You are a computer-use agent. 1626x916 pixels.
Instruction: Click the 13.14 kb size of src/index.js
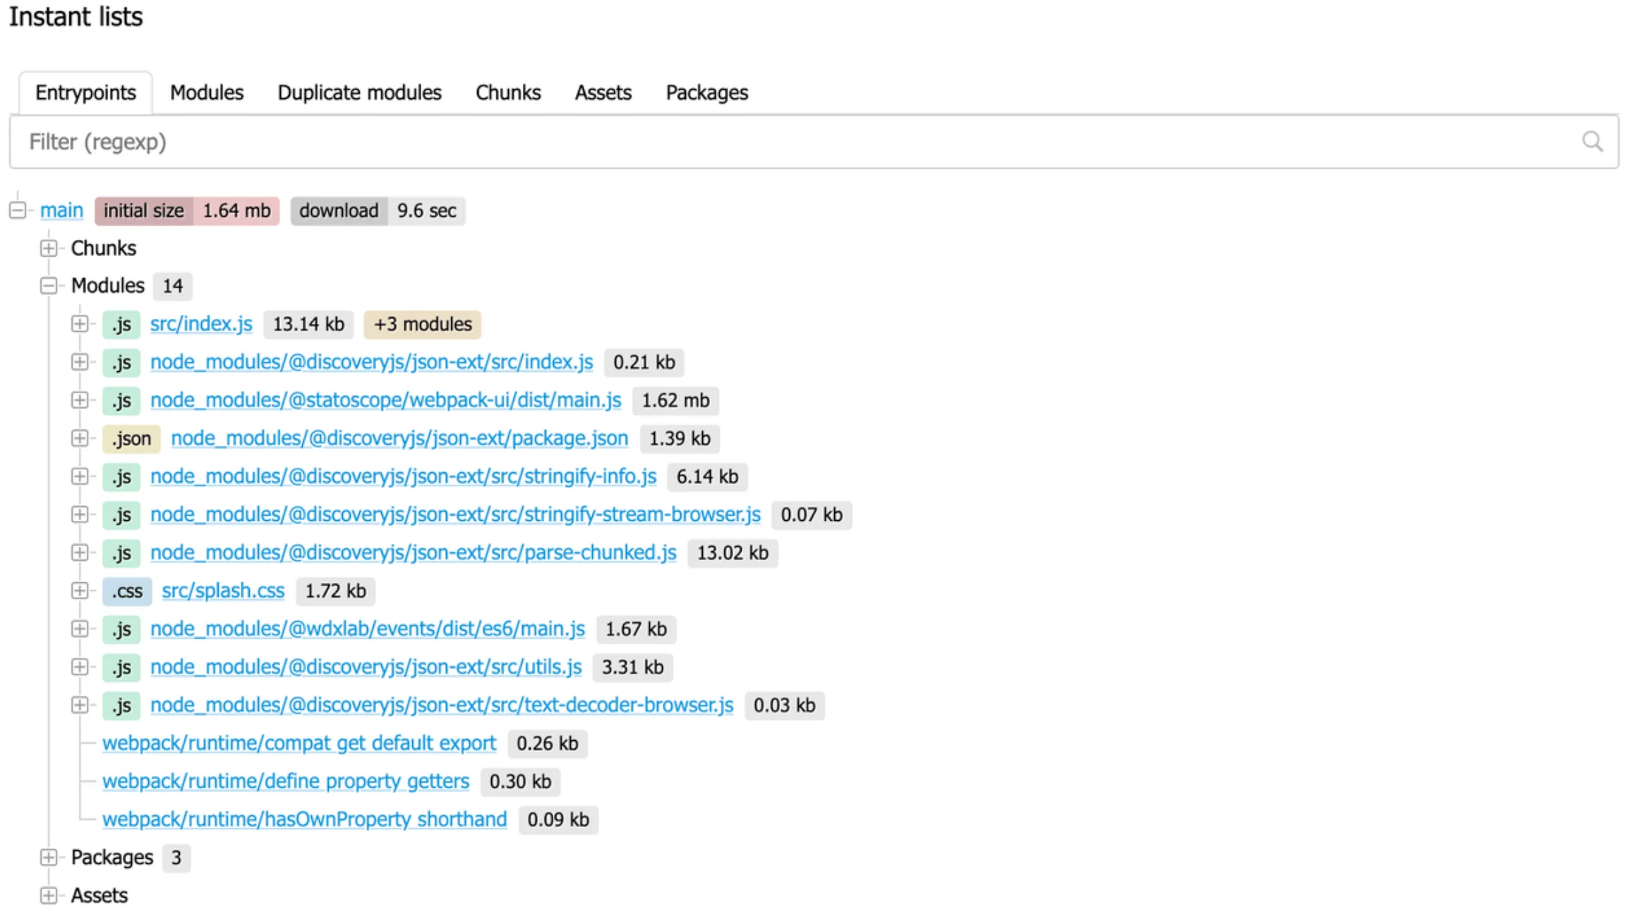(308, 324)
